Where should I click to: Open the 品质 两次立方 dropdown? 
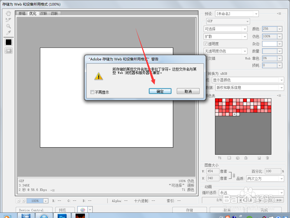pos(265,179)
